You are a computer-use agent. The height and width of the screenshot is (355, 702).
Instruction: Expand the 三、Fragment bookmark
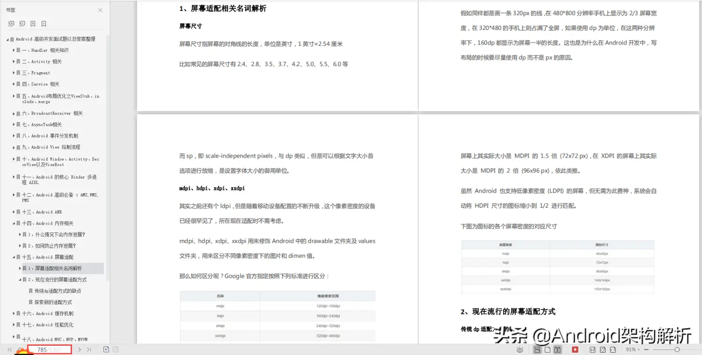tap(14, 72)
